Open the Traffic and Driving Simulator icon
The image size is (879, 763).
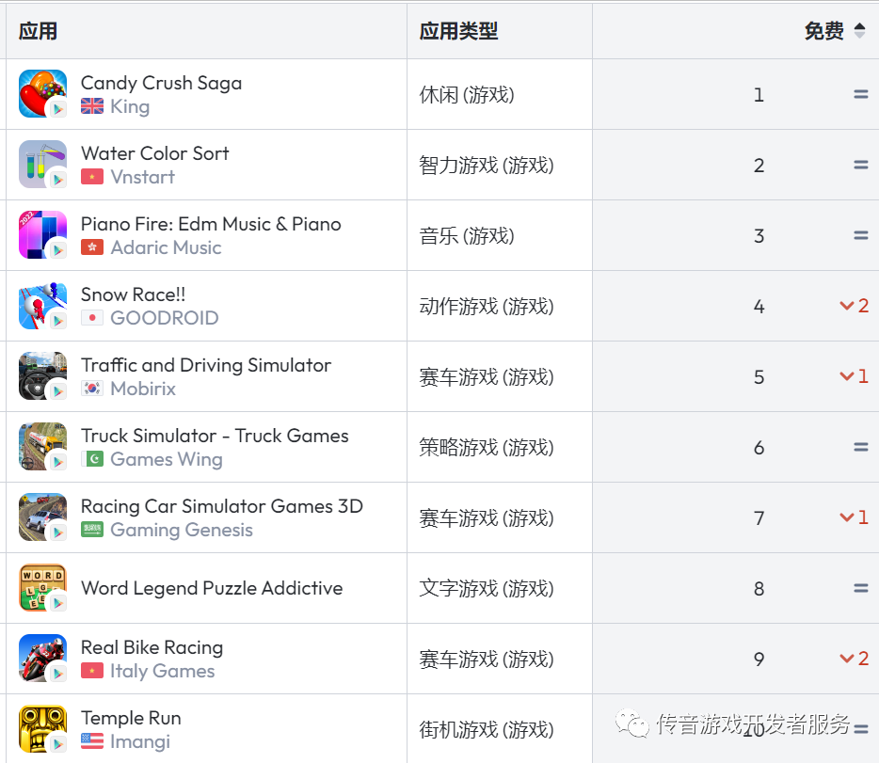point(42,376)
